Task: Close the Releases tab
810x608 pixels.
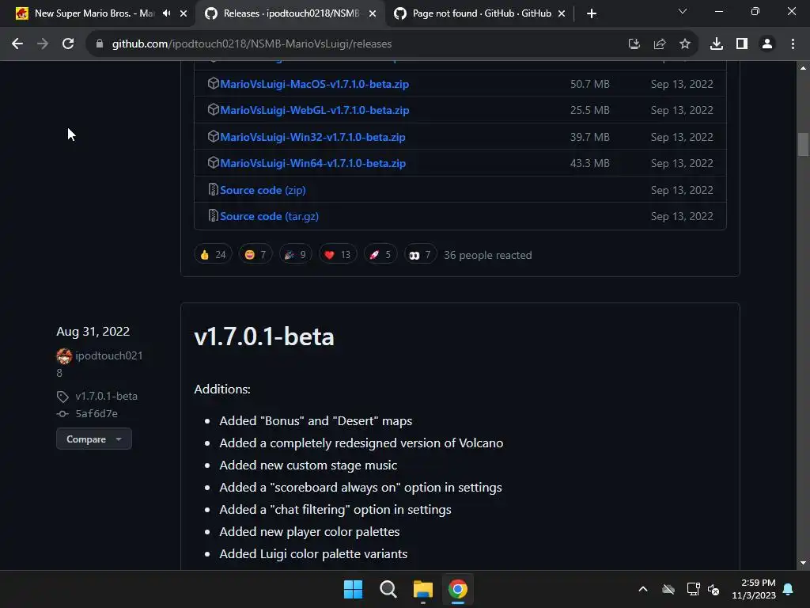Action: pos(373,13)
